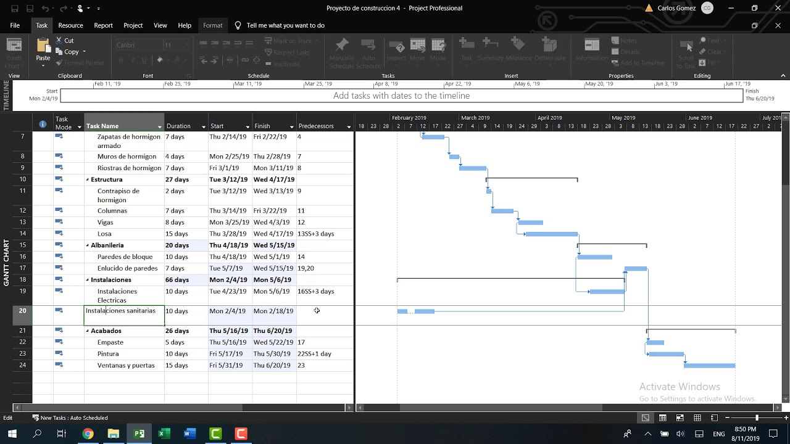Switch to Gantt Chart view in status bar
The image size is (790, 444).
(645, 417)
